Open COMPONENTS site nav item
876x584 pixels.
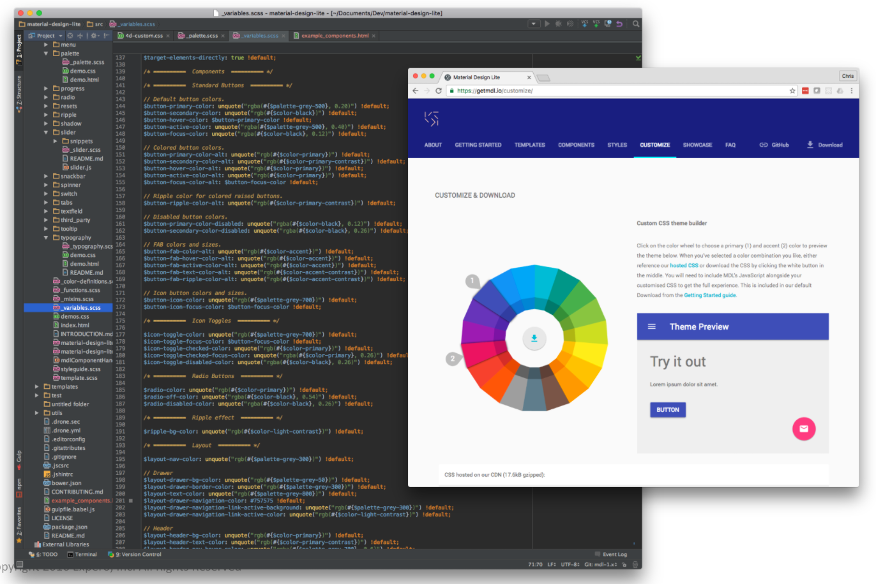(577, 145)
